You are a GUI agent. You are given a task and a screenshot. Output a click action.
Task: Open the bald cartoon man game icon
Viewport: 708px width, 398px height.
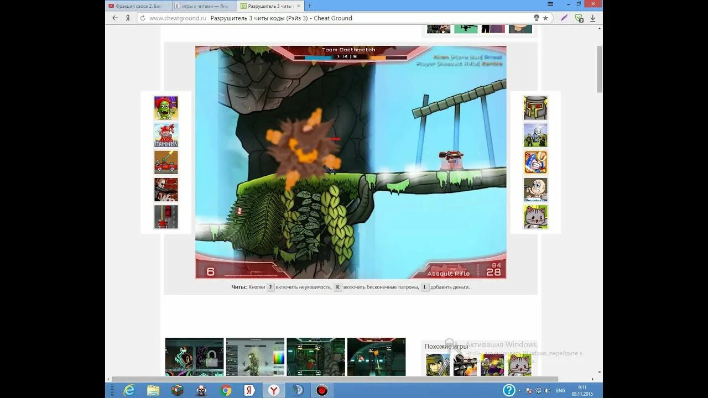535,190
